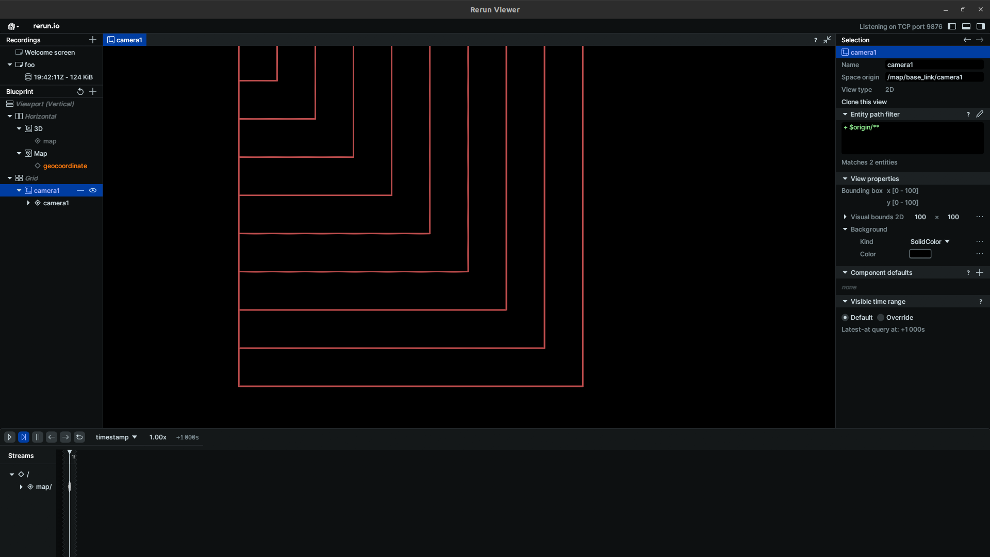Screen dimensions: 990x557
Task: Open the rerun.io application menu
Action: point(13,26)
